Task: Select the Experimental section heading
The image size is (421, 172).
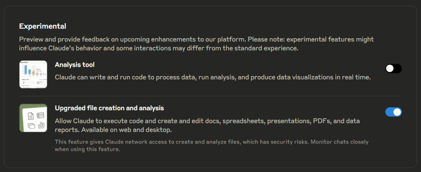Action: (43, 26)
